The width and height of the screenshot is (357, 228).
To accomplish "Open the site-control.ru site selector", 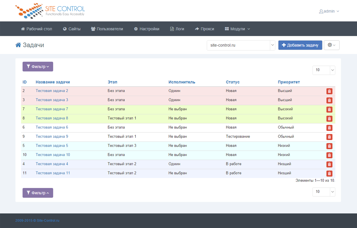I will point(241,45).
